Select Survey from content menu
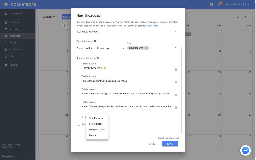256x160 pixels. [97, 135]
